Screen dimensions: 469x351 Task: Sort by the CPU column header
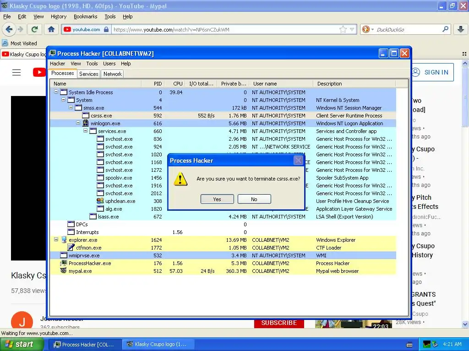174,84
